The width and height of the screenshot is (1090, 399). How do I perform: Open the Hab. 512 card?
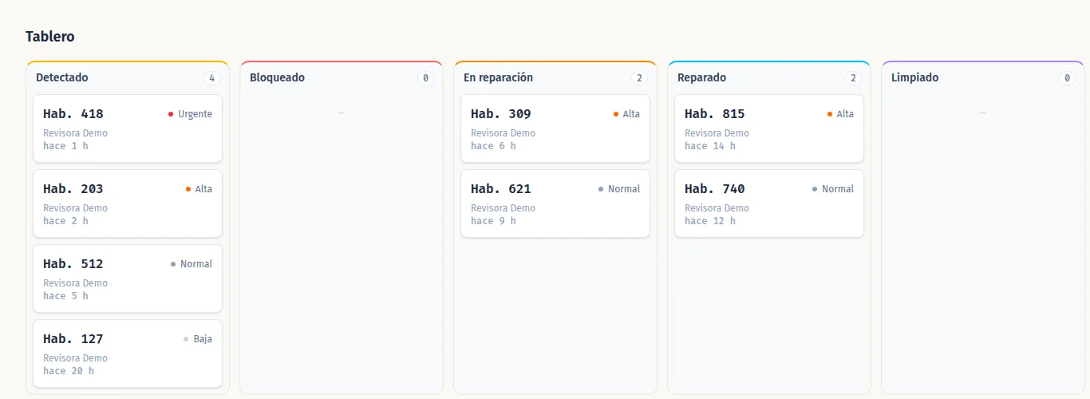point(128,279)
